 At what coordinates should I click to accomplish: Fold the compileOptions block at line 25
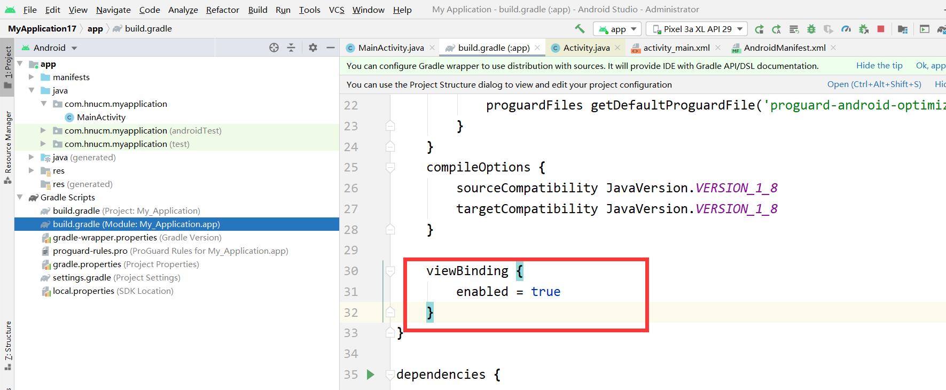click(390, 167)
